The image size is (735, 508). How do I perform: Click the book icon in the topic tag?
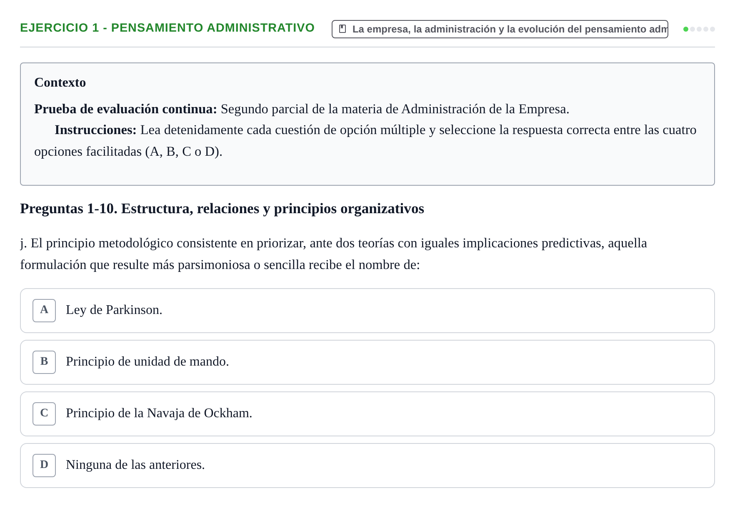pos(342,29)
